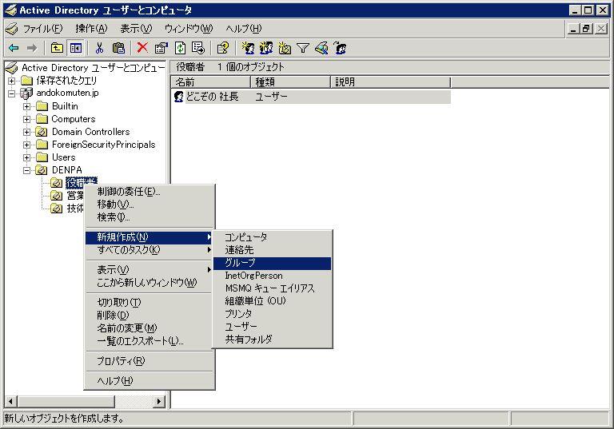Expand the ForeignSecurityPrincipals node
Screen dimensions: 614x429
(x=26, y=145)
